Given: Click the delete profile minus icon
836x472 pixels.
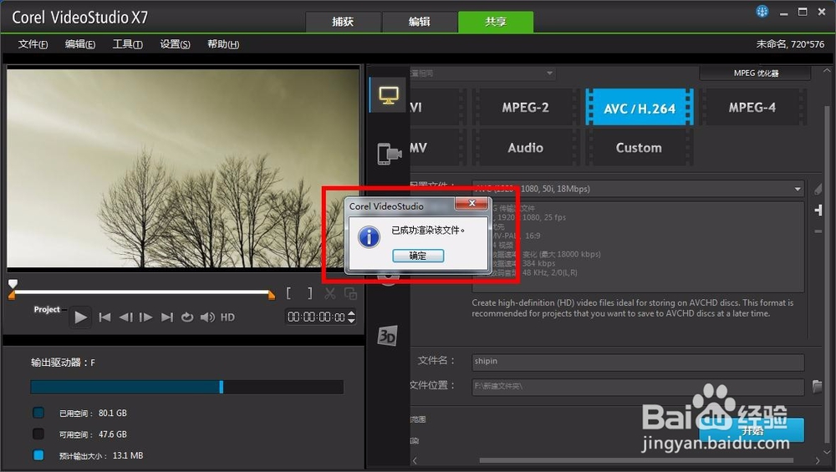Looking at the screenshot, I should (x=818, y=231).
